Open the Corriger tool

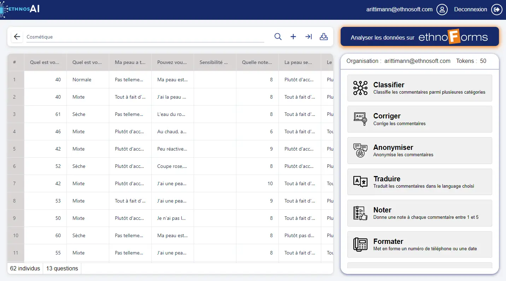point(420,119)
